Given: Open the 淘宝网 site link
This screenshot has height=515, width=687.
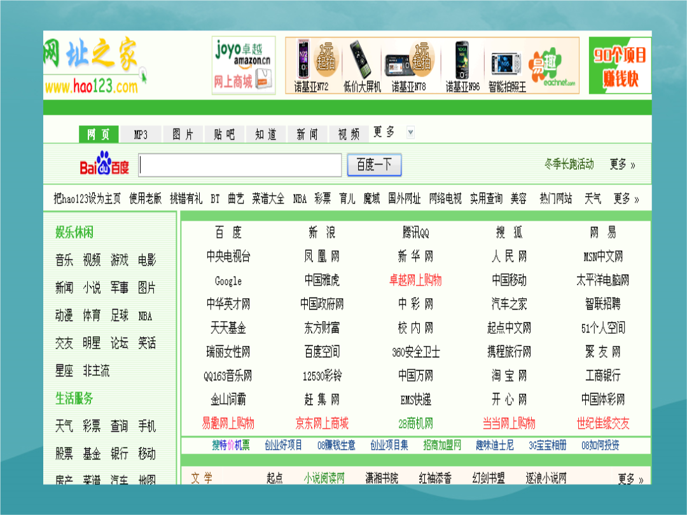Looking at the screenshot, I should pyautogui.click(x=509, y=376).
